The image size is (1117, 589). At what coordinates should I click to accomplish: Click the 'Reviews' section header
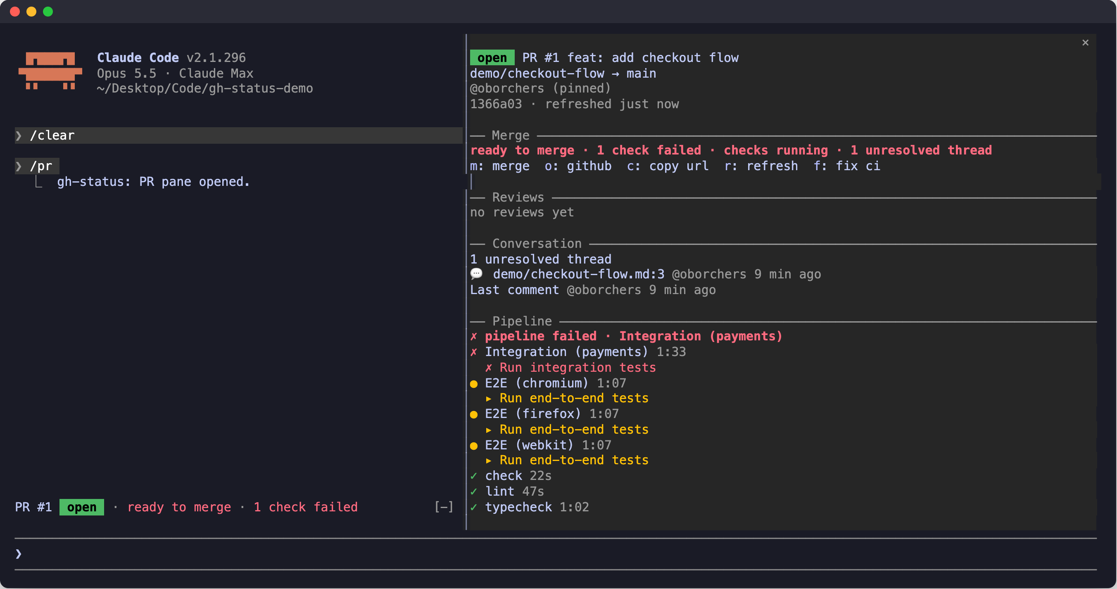coord(518,197)
